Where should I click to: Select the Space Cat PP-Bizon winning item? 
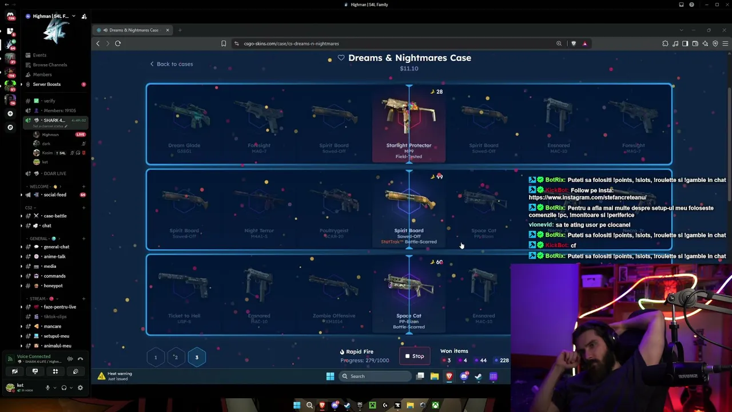(409, 295)
